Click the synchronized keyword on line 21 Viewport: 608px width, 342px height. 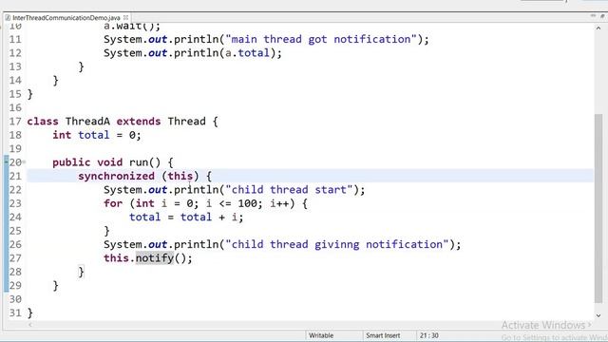(x=116, y=176)
